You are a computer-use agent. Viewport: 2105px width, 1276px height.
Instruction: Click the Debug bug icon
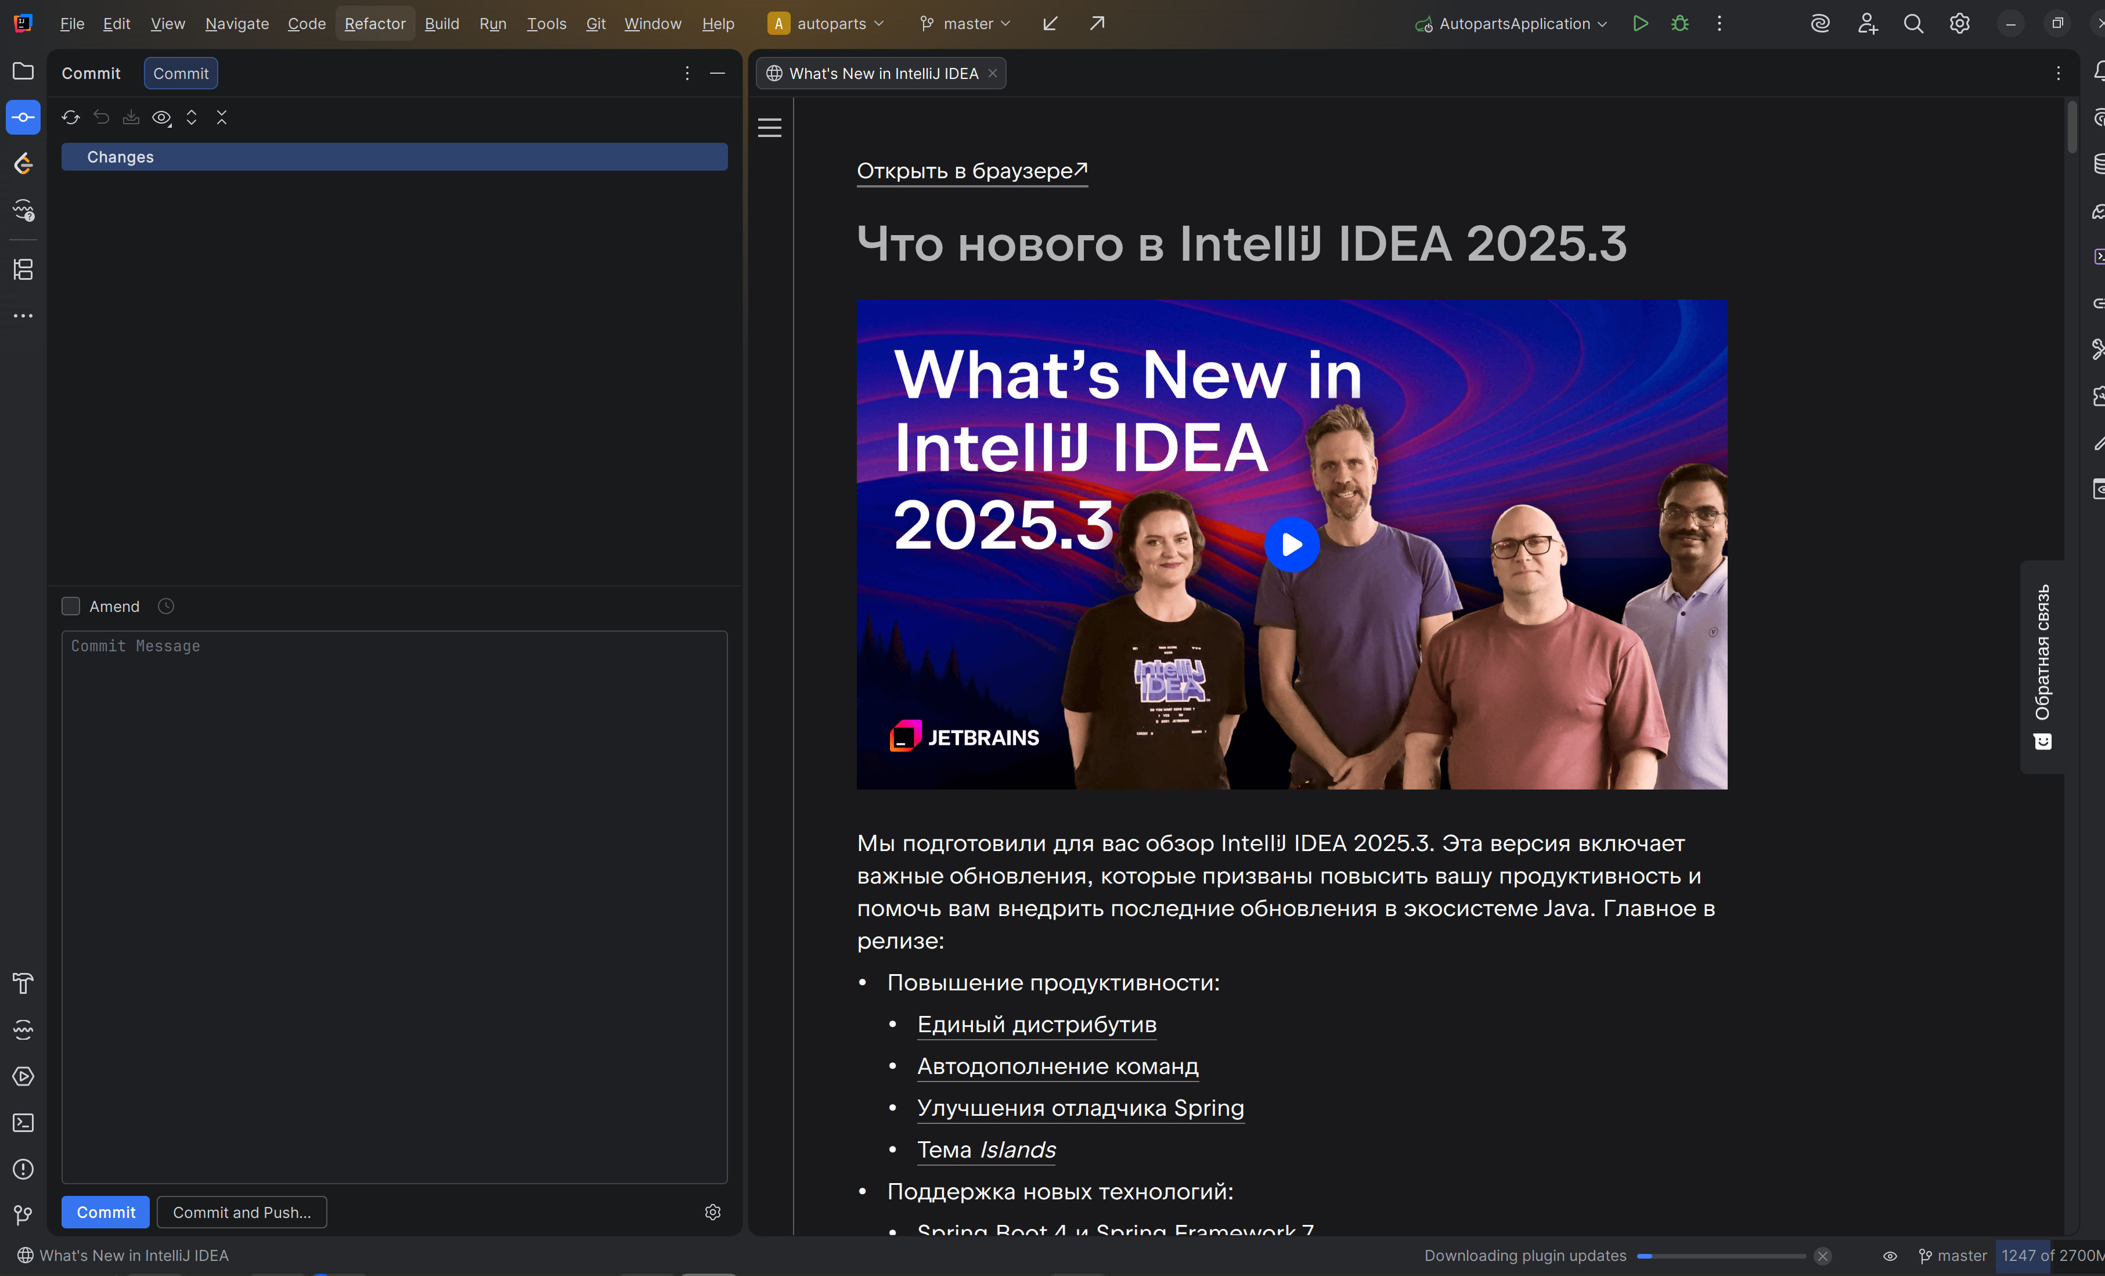coord(1679,24)
